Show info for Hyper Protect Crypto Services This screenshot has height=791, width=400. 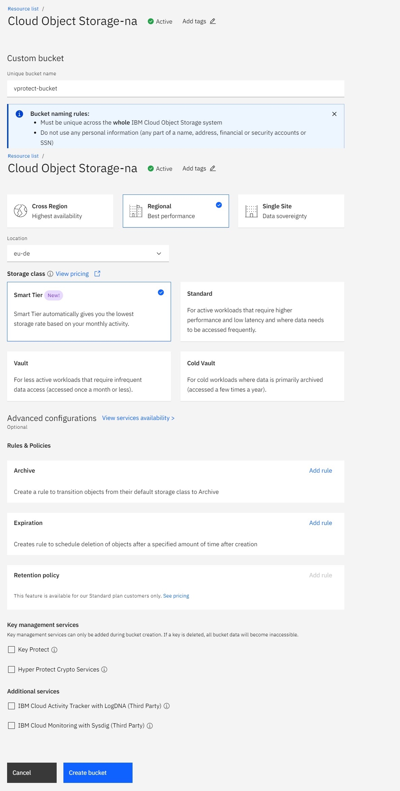[x=104, y=669]
